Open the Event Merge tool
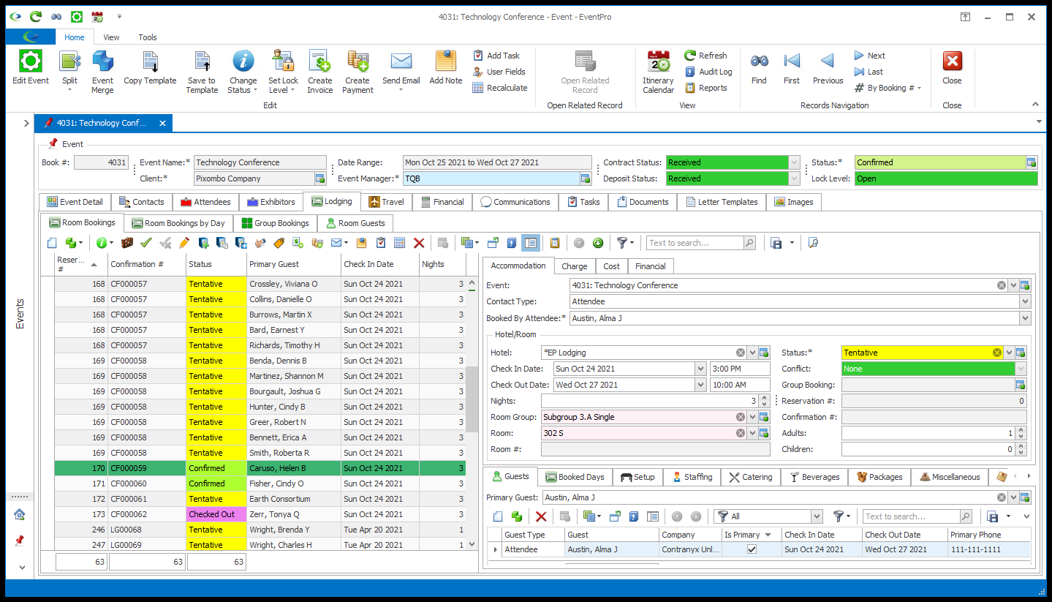 tap(102, 72)
